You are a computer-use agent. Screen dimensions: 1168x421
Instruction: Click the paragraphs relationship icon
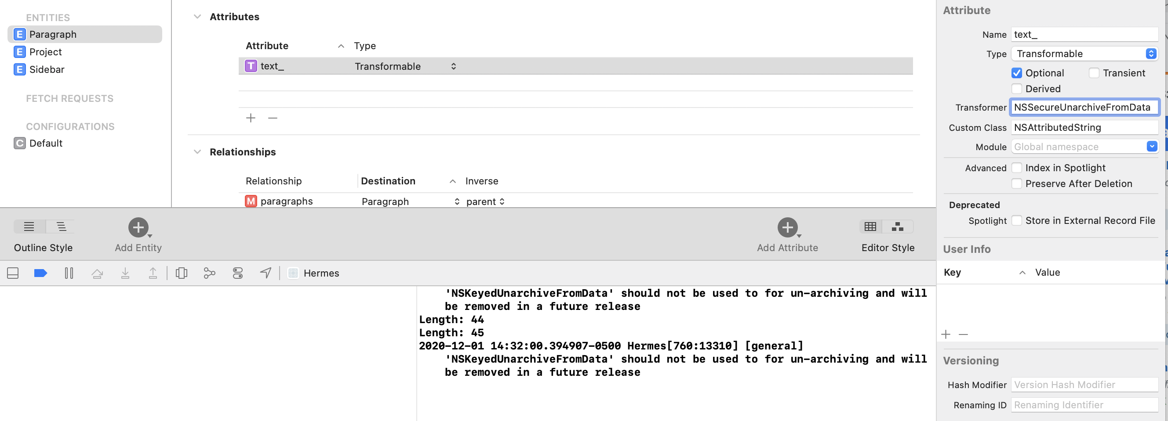tap(251, 201)
